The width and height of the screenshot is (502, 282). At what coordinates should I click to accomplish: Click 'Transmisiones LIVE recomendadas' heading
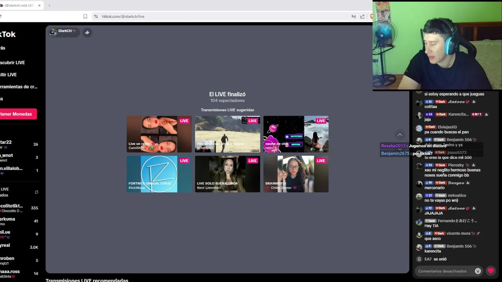[x=87, y=280]
